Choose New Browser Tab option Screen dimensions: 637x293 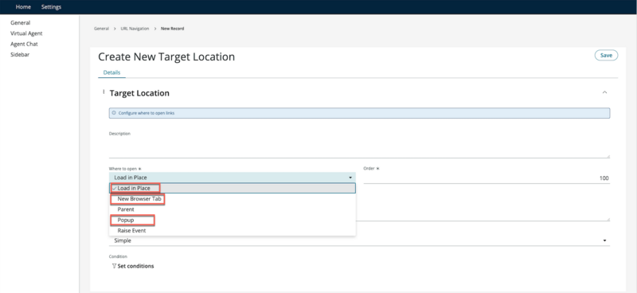[x=232, y=199]
